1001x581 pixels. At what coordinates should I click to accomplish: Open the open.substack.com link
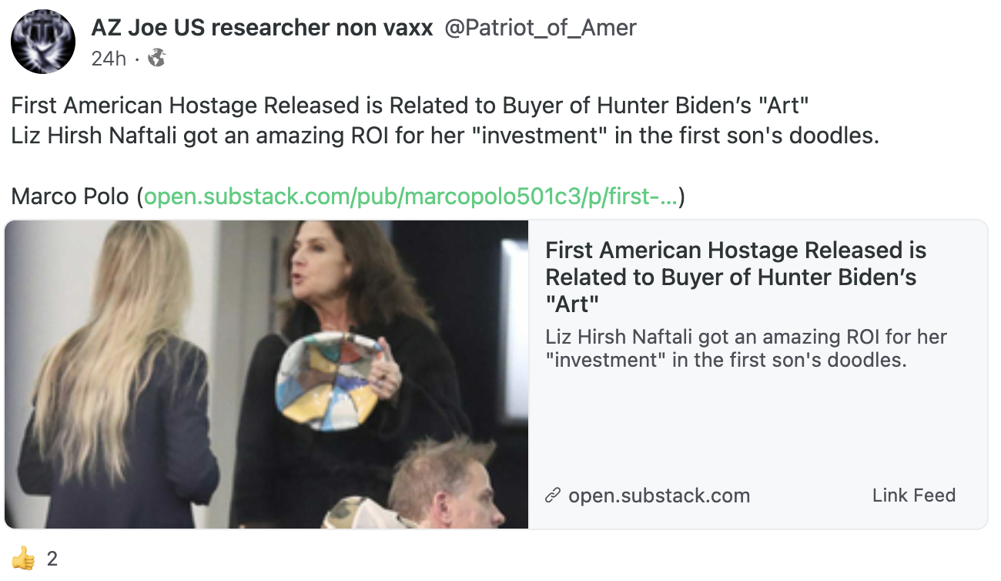(658, 495)
